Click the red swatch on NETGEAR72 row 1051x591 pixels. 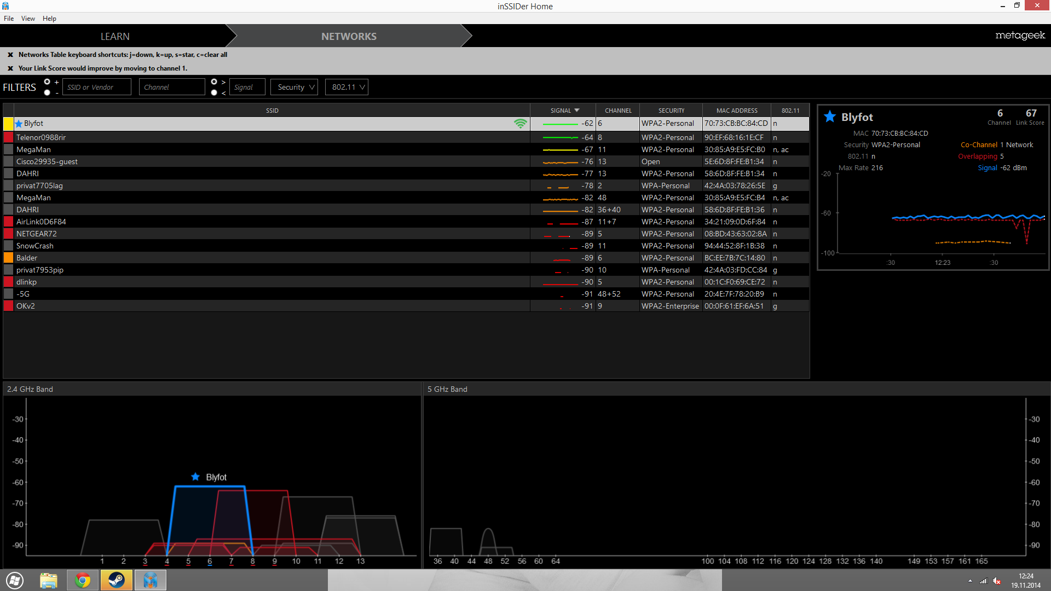click(8, 234)
